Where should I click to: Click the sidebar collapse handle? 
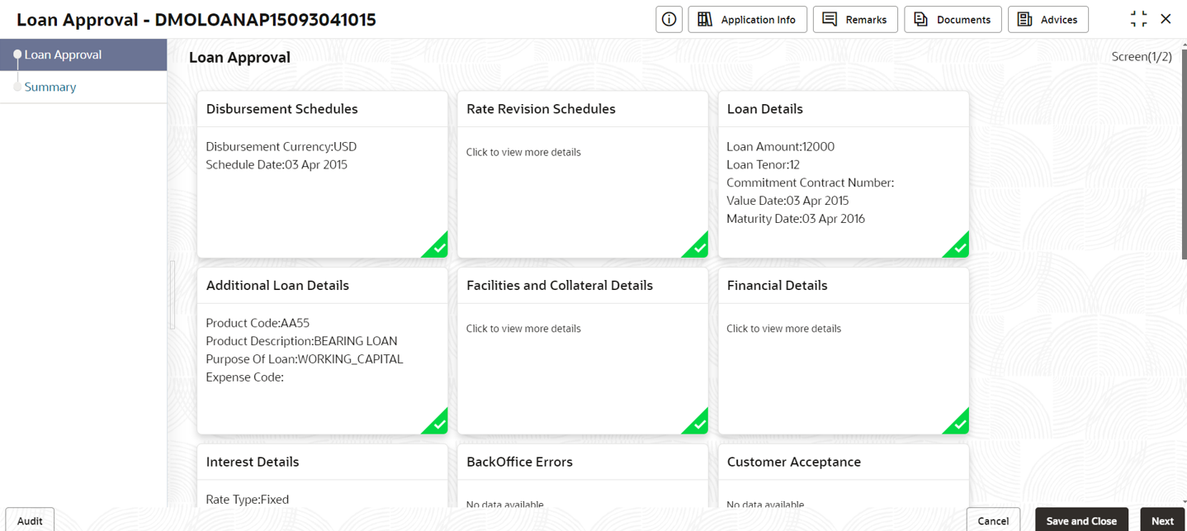point(172,296)
